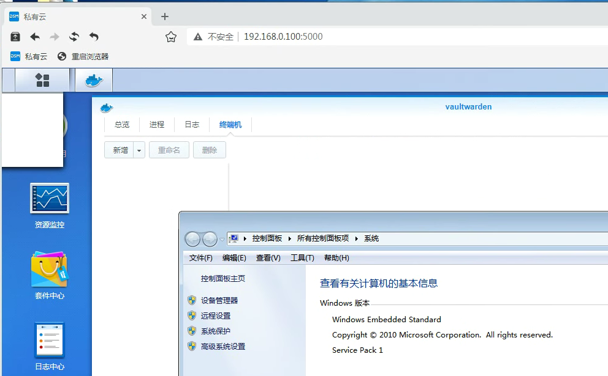This screenshot has width=608, height=376.
Task: Bookmark the page with the star icon
Action: [x=171, y=37]
